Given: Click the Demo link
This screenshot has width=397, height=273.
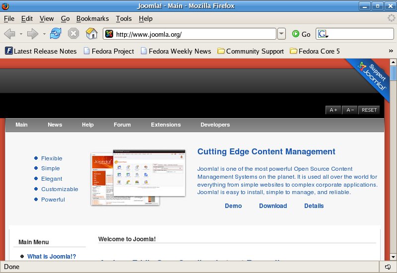Looking at the screenshot, I should 233,206.
